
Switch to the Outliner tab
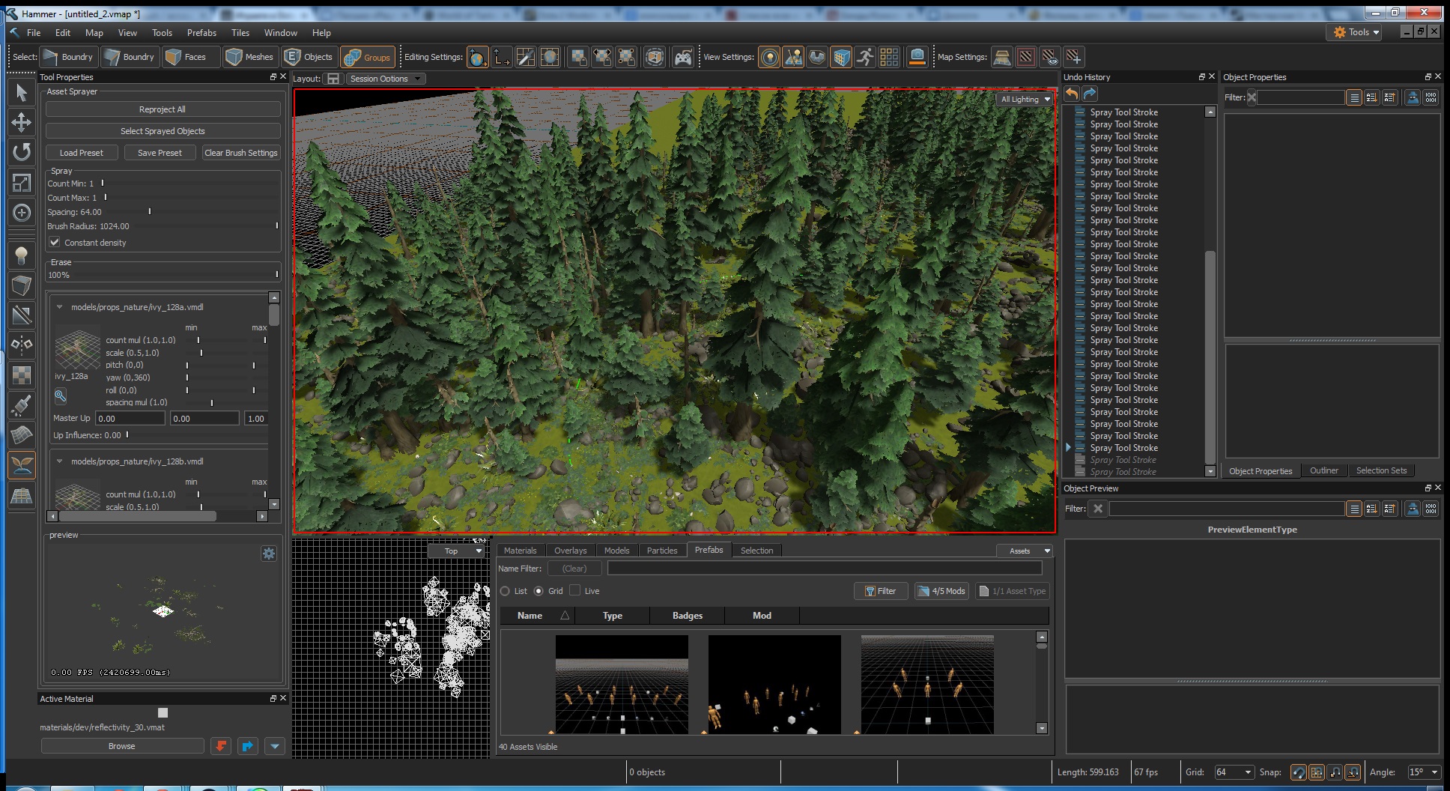(1323, 470)
